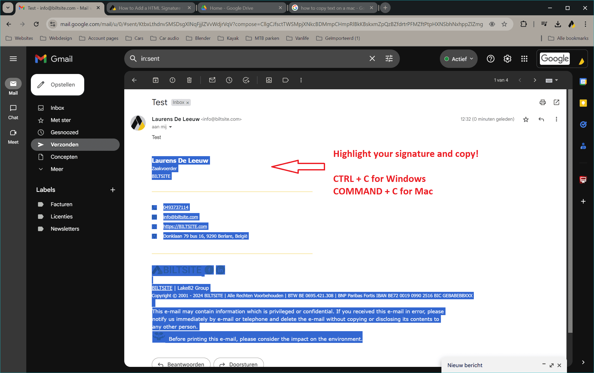Go to next email arrow
594x373 pixels.
point(535,80)
